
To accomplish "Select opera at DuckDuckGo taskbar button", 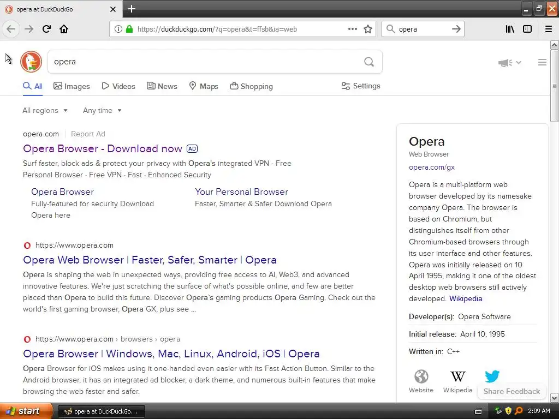I will point(101,411).
